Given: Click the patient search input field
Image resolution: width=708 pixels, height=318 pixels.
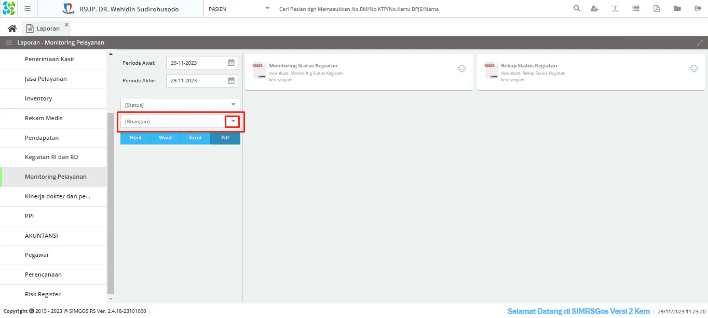Looking at the screenshot, I should tap(421, 9).
